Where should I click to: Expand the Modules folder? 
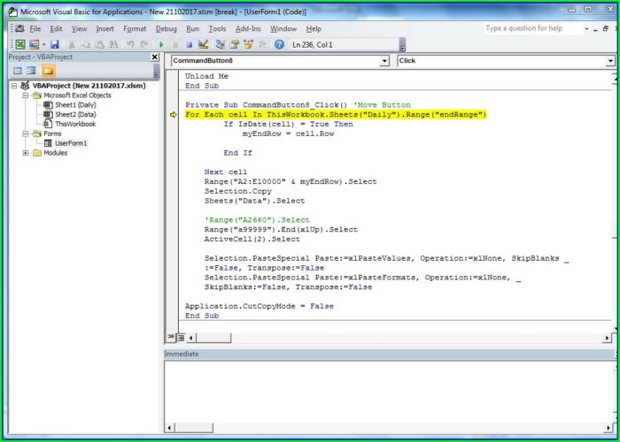(26, 153)
